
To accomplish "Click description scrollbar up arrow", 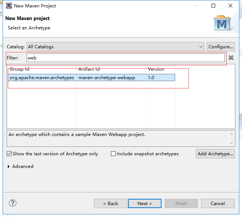I will point(231,134).
